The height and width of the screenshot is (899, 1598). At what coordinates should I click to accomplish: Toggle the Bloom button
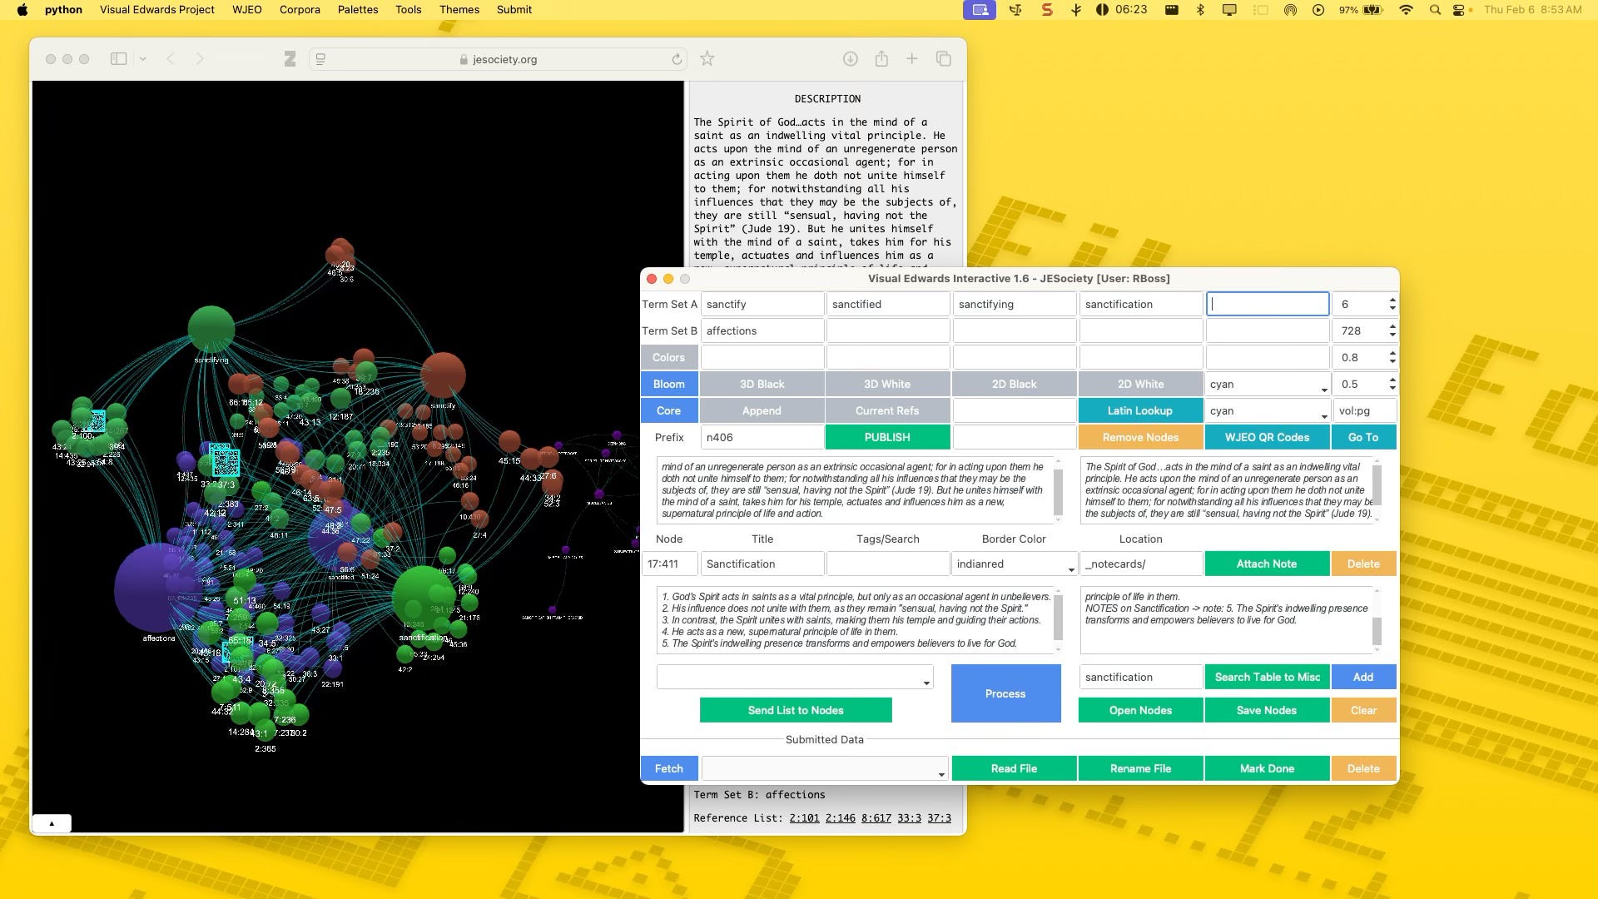(x=669, y=384)
